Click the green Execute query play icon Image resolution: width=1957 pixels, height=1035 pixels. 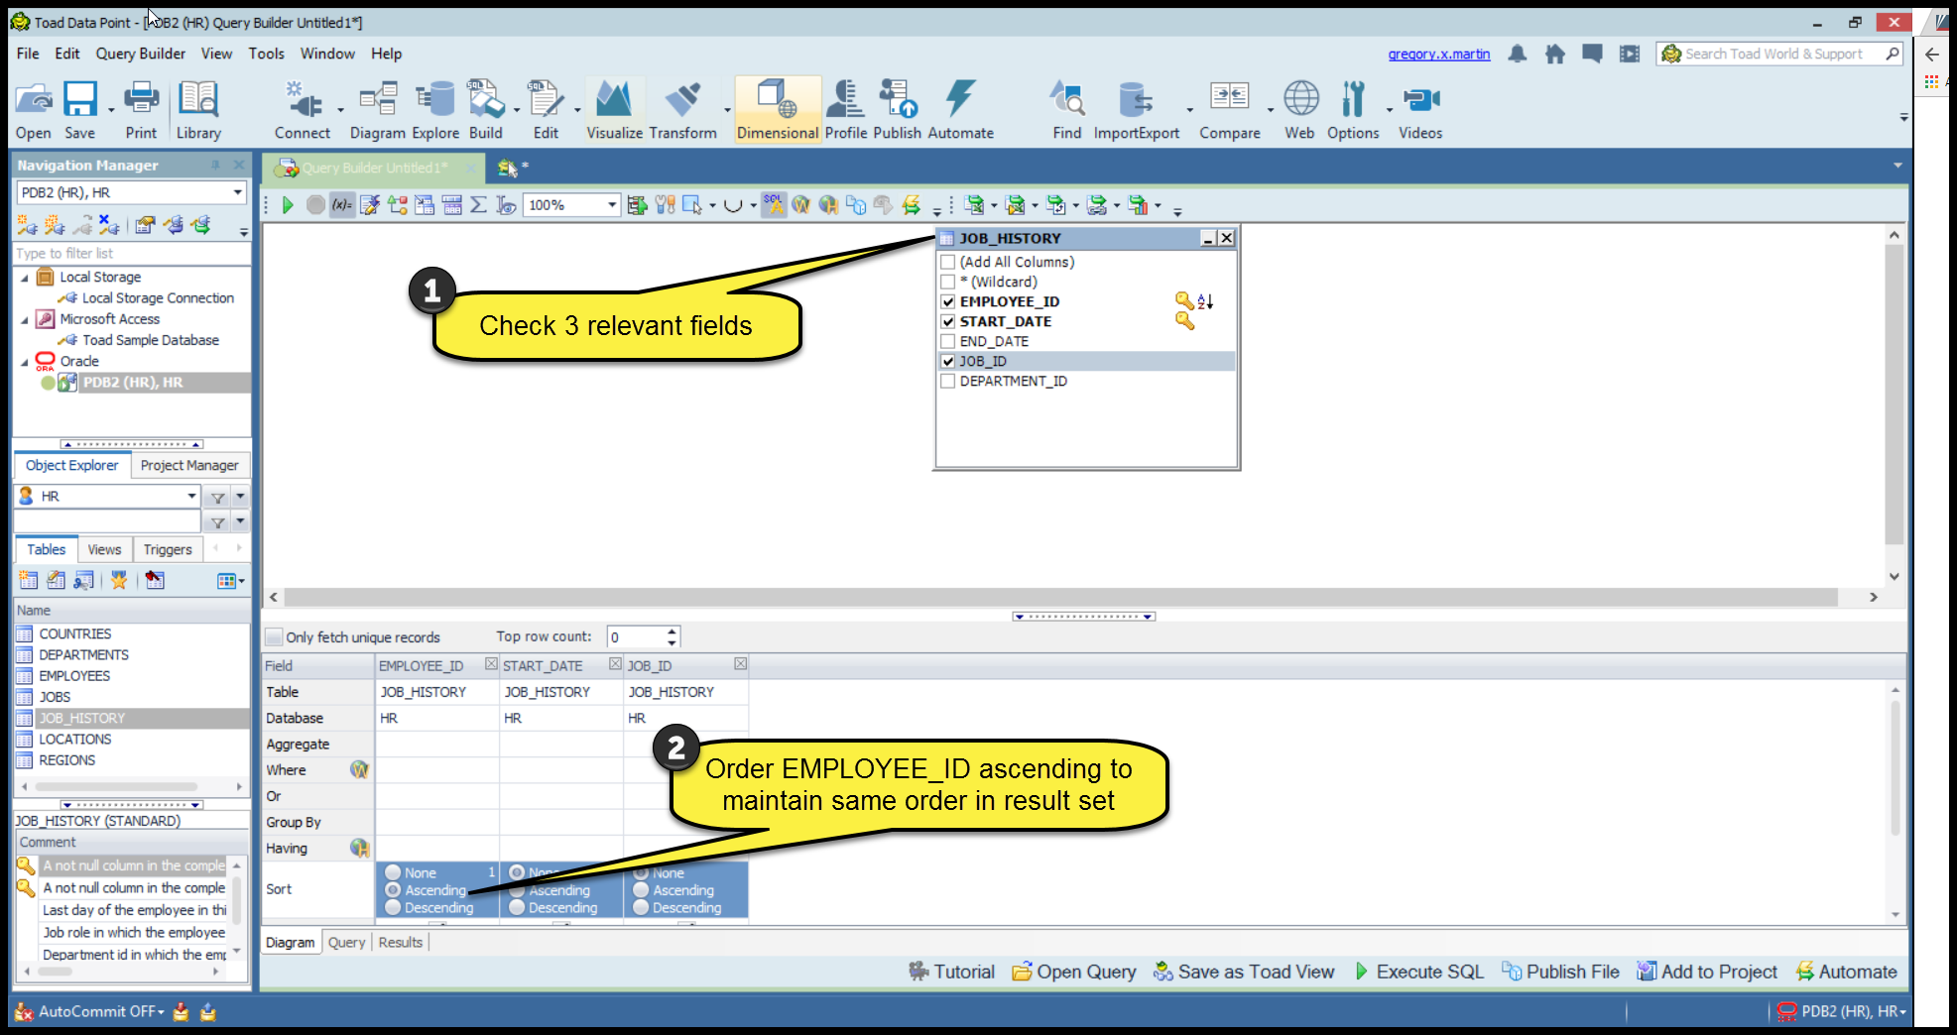(288, 205)
